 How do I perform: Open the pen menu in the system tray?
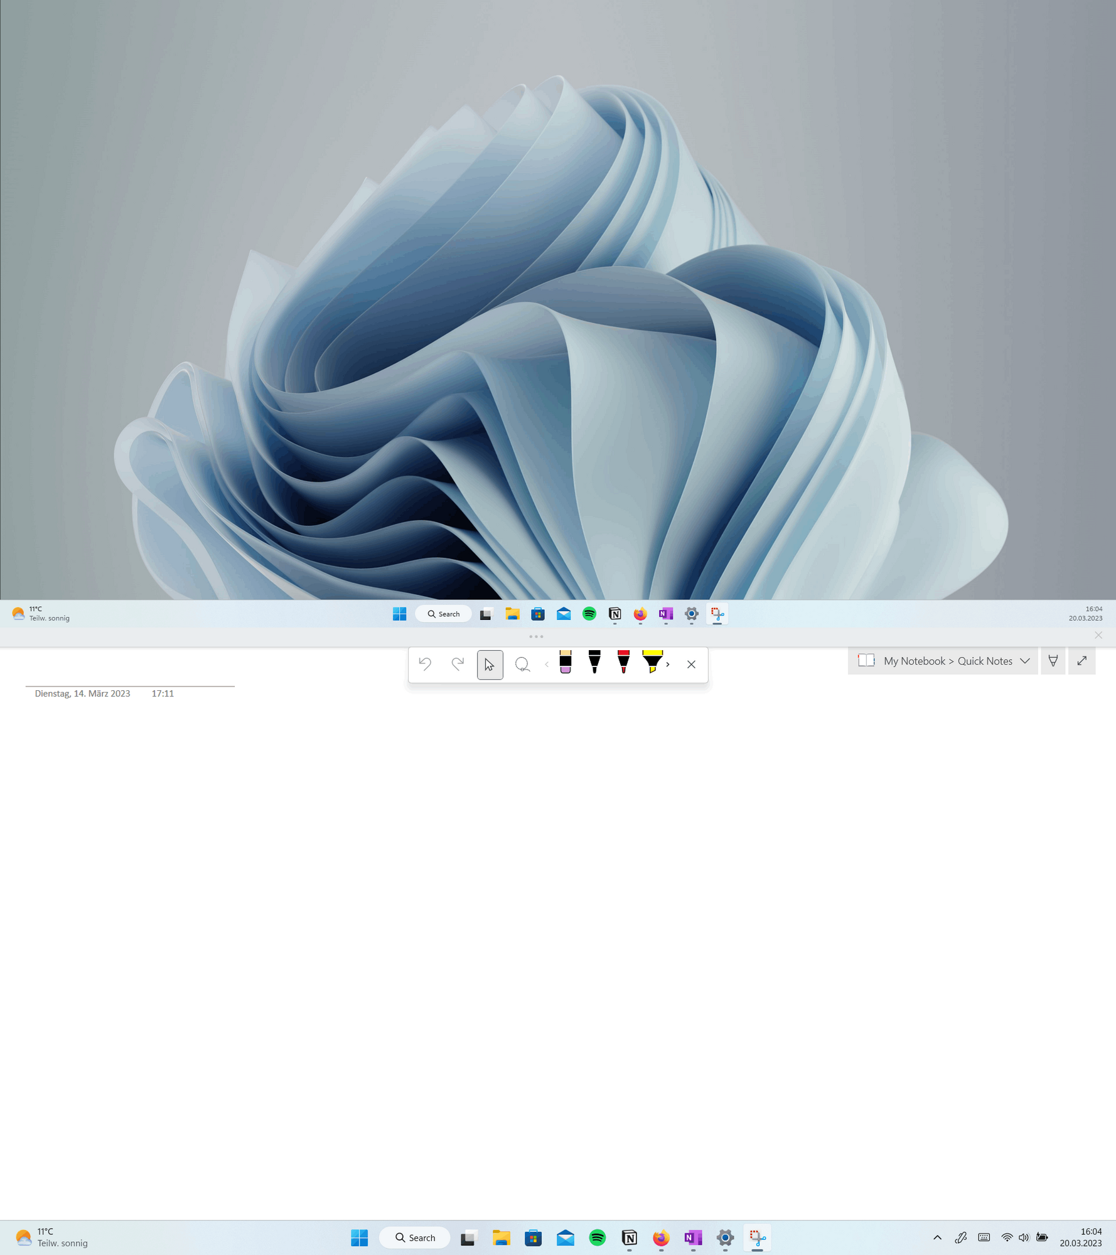click(960, 1237)
